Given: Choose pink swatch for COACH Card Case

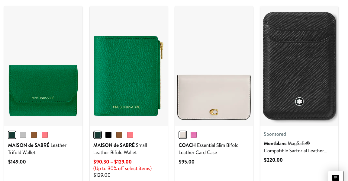Looking at the screenshot, I should pos(194,135).
